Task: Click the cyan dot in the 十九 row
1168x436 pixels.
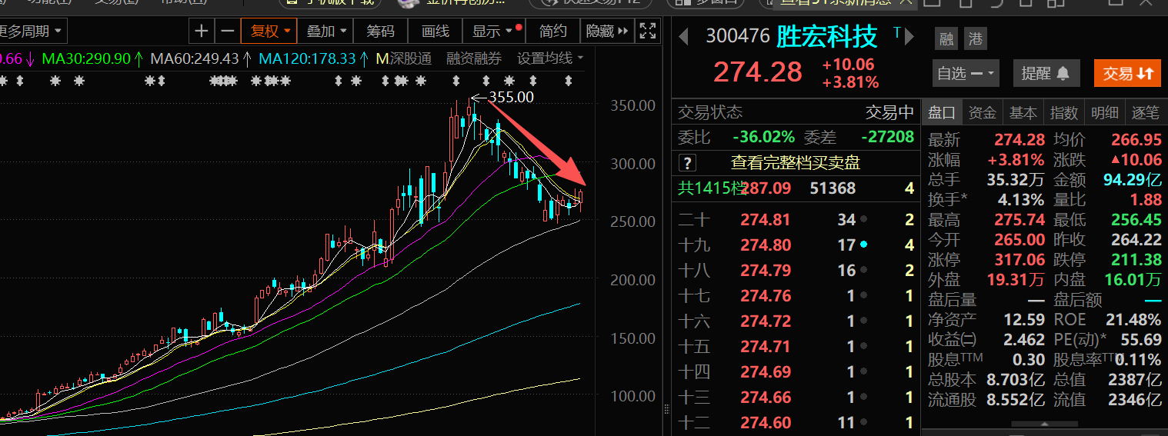Action: (864, 245)
